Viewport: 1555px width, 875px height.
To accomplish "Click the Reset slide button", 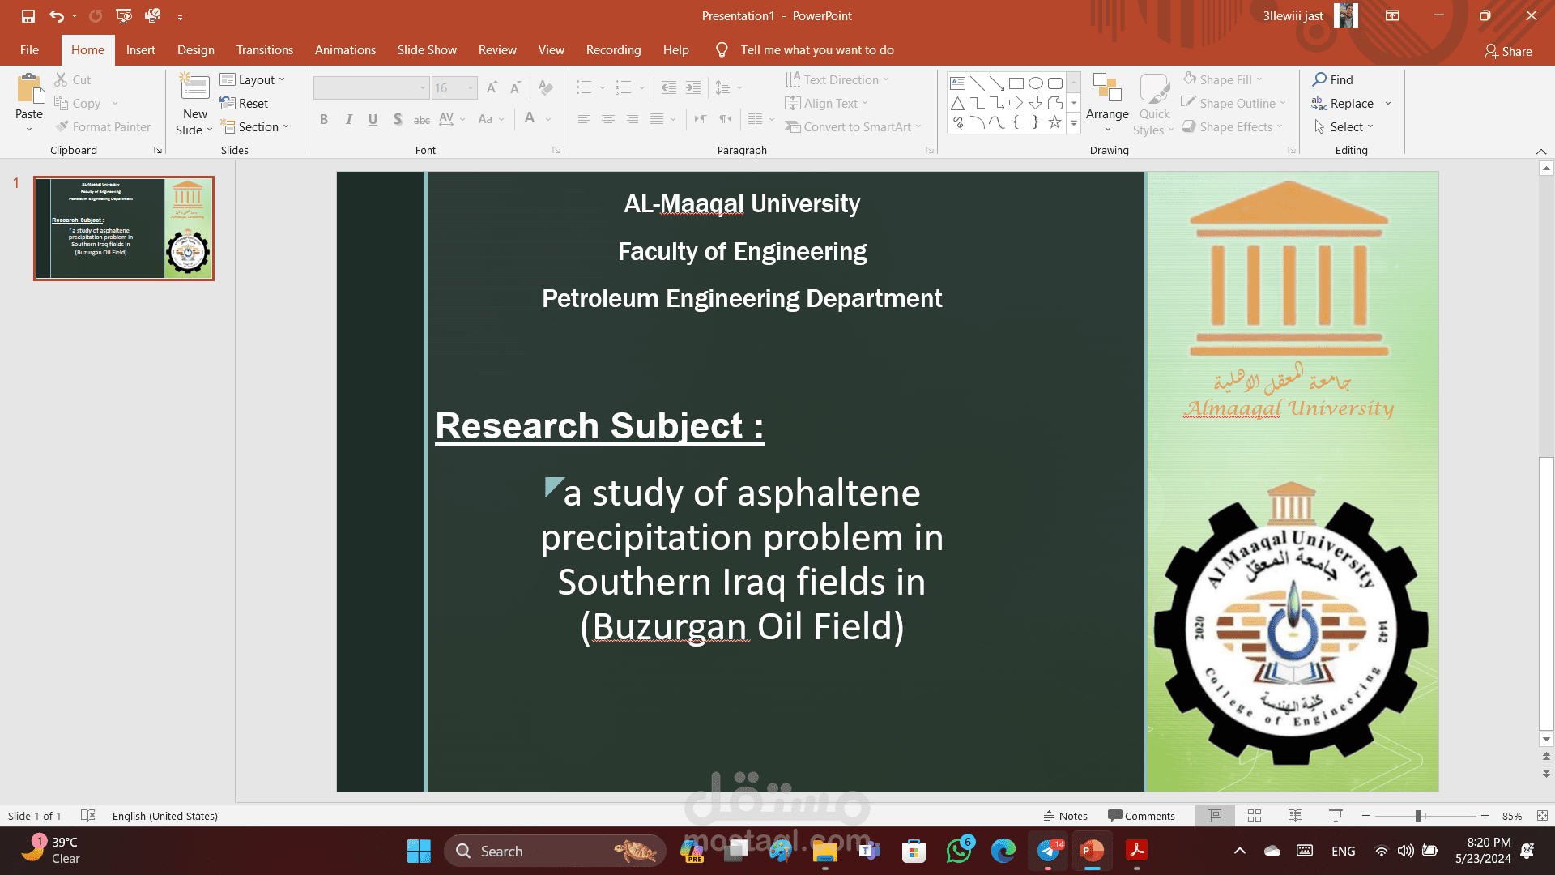I will pos(244,103).
